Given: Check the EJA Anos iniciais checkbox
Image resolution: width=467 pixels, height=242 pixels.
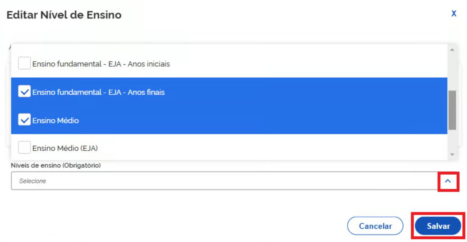Looking at the screenshot, I should (x=24, y=63).
